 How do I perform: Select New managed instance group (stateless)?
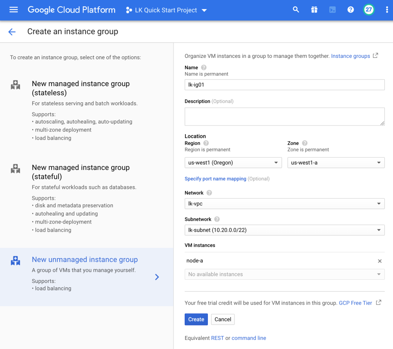pyautogui.click(x=81, y=88)
